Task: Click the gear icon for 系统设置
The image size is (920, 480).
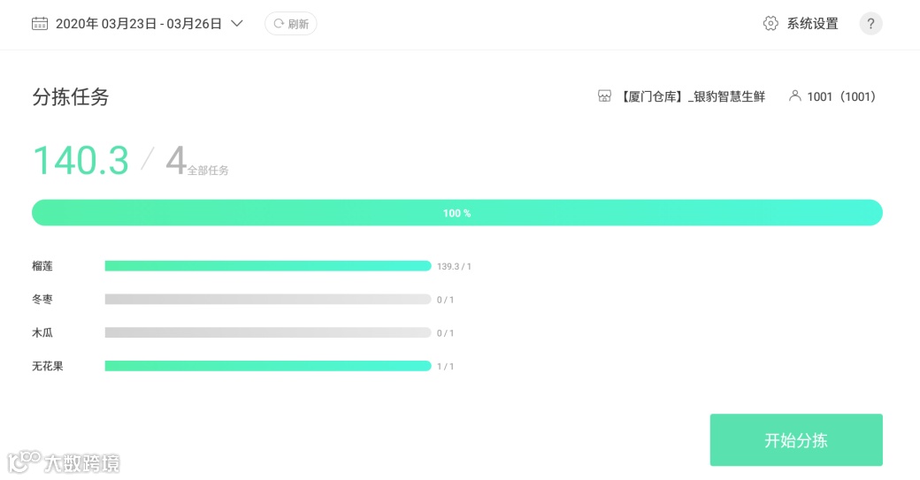Action: pyautogui.click(x=770, y=24)
